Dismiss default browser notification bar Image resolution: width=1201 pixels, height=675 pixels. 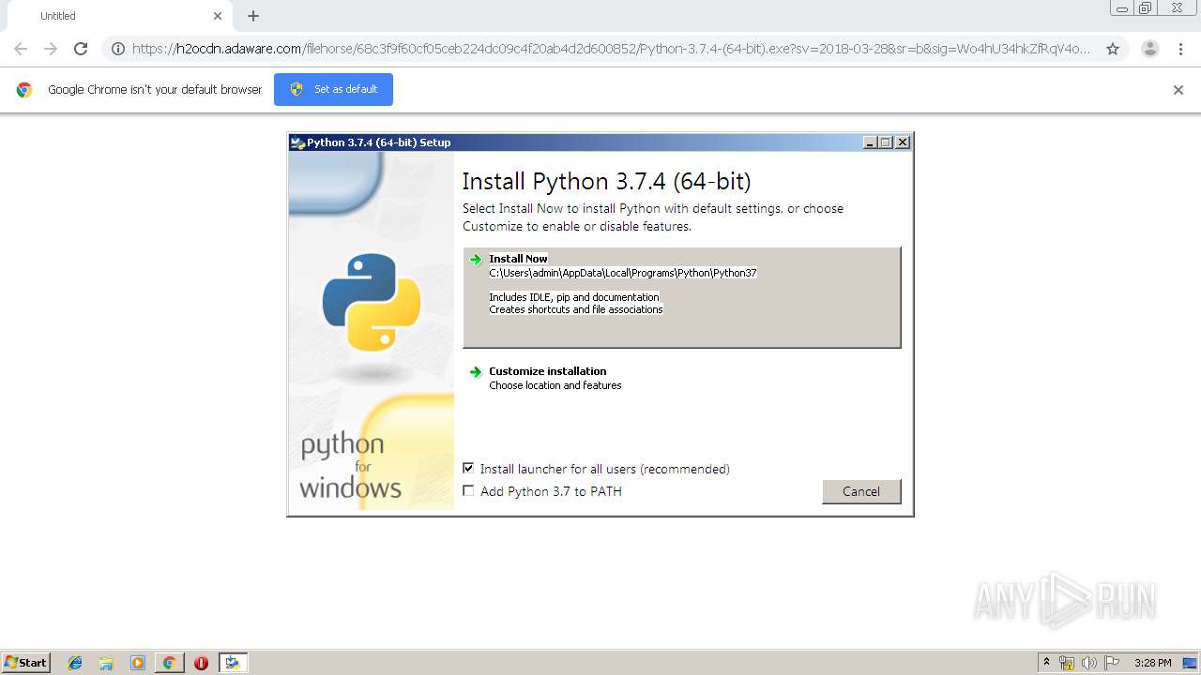(1178, 90)
